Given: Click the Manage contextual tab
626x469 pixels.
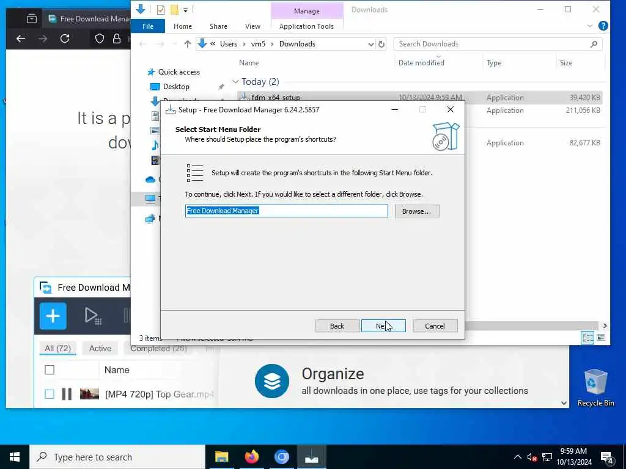Looking at the screenshot, I should click(307, 11).
